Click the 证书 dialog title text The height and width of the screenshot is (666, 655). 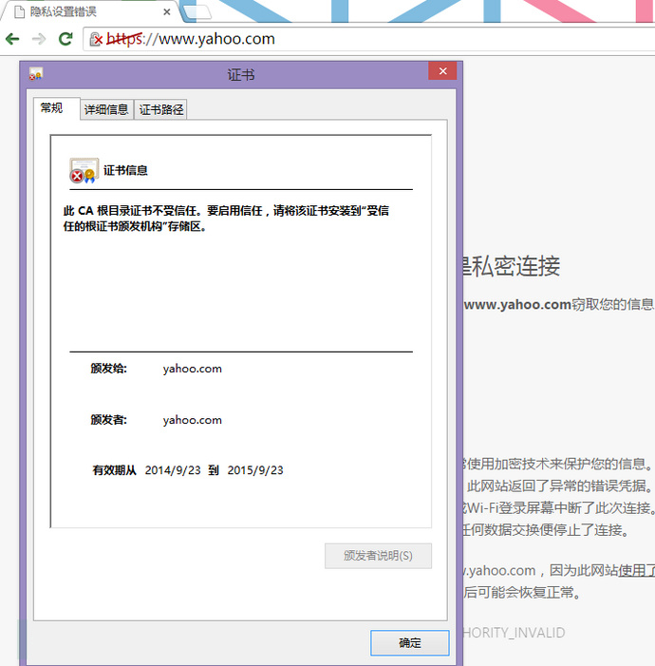point(241,75)
